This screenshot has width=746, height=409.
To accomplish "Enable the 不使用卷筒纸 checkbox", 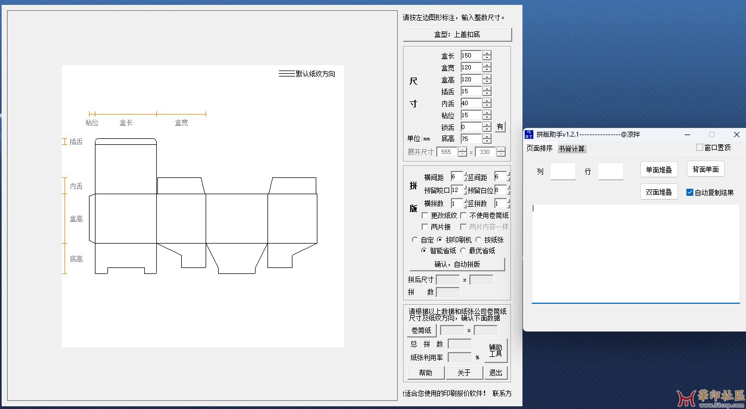I will point(464,215).
